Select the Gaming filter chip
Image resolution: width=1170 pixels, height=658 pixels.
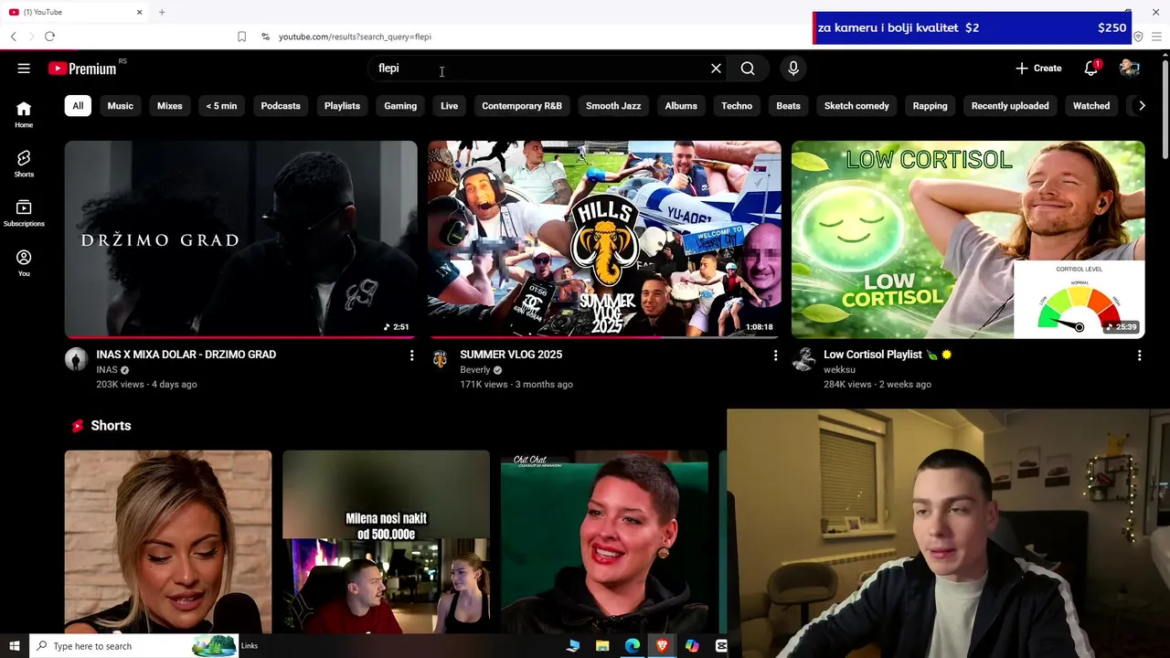point(400,106)
